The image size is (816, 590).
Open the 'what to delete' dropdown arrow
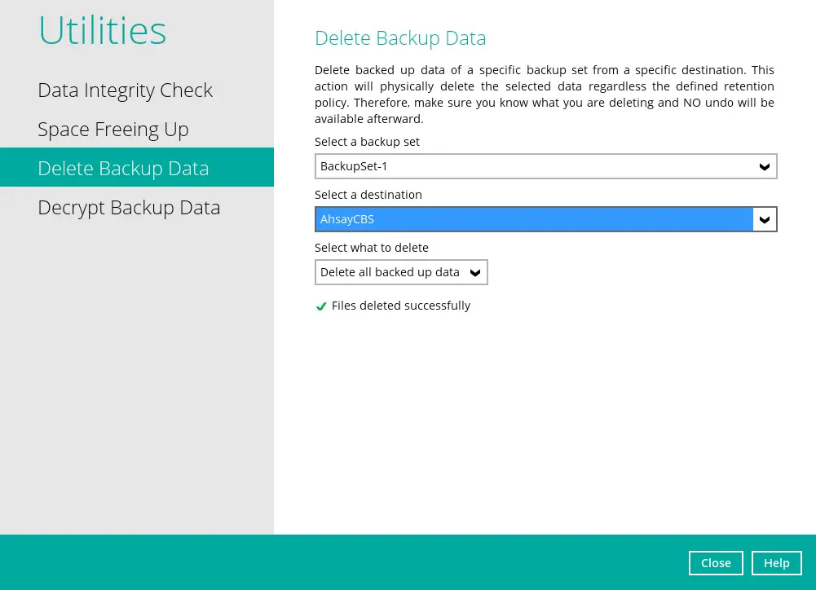475,272
